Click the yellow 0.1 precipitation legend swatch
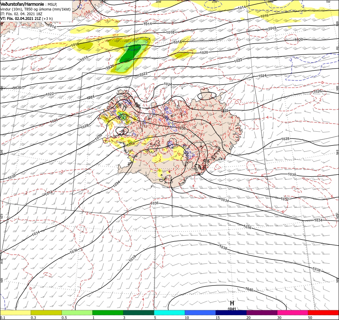This screenshot has width=339, height=320. coord(15,313)
